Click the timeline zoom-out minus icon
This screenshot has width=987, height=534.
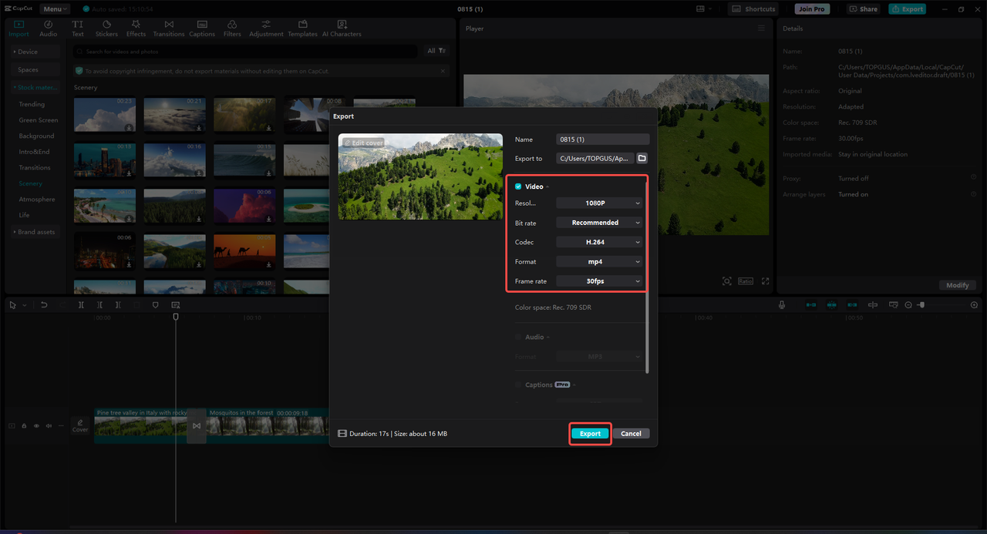point(908,305)
